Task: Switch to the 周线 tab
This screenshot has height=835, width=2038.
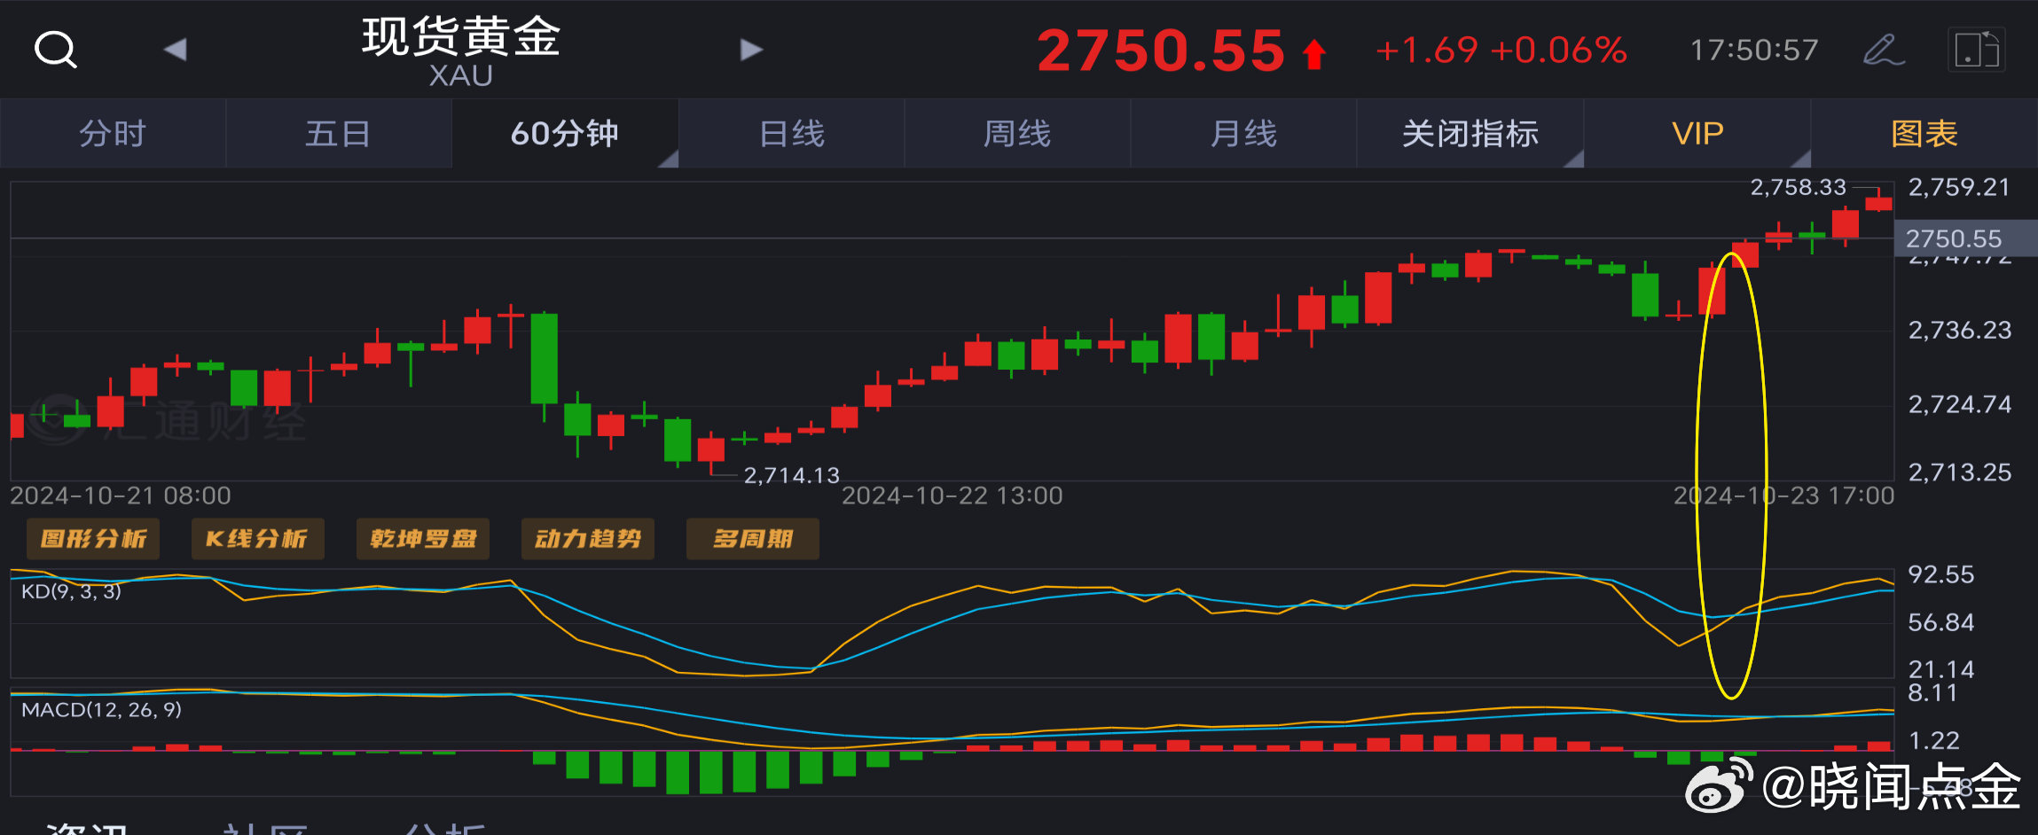Action: (x=1017, y=134)
